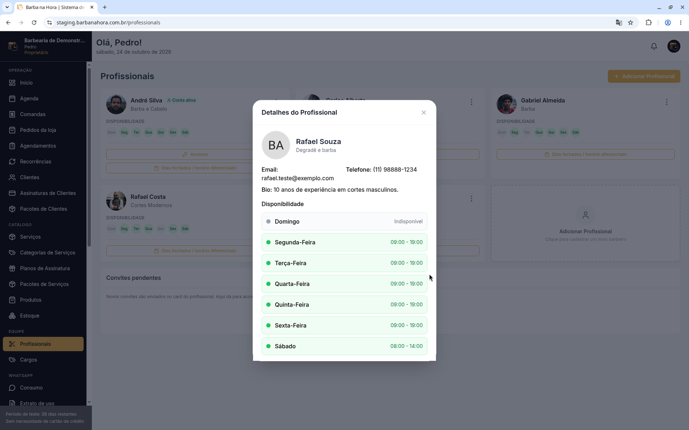Click the Serviços cube icon
This screenshot has width=689, height=430.
12,237
